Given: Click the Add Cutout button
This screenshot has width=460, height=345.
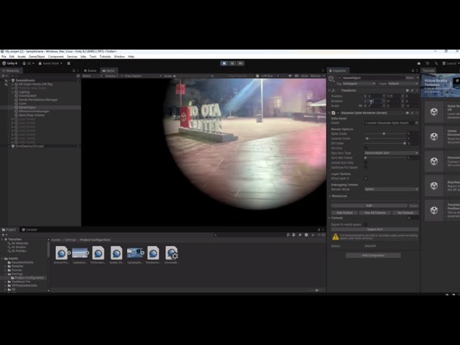Looking at the screenshot, I should tap(344, 213).
